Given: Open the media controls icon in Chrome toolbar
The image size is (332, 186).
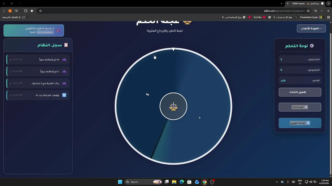Looking at the screenshot, I should coord(16,11).
